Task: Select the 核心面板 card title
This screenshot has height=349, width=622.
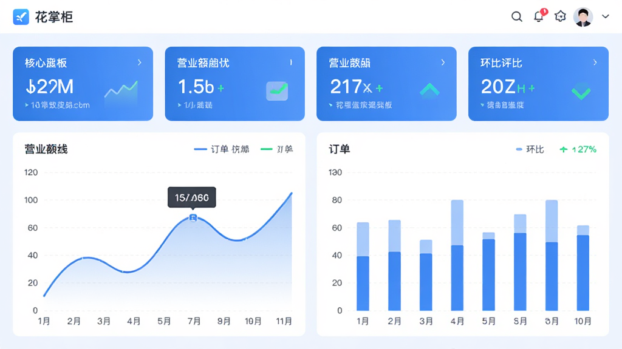Action: (x=46, y=63)
